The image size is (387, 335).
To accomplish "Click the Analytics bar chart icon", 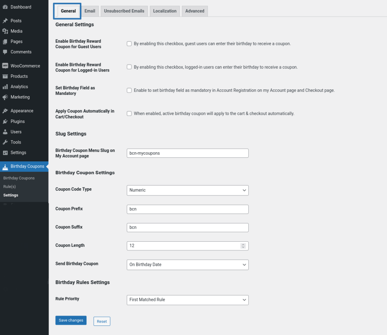I will 5,87.
